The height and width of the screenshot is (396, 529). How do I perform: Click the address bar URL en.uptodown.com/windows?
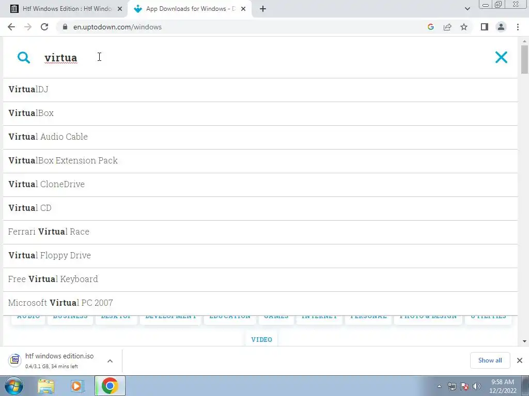(x=117, y=27)
